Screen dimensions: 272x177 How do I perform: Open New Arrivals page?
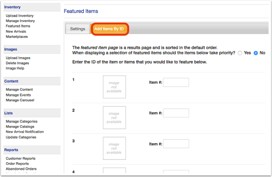click(16, 31)
